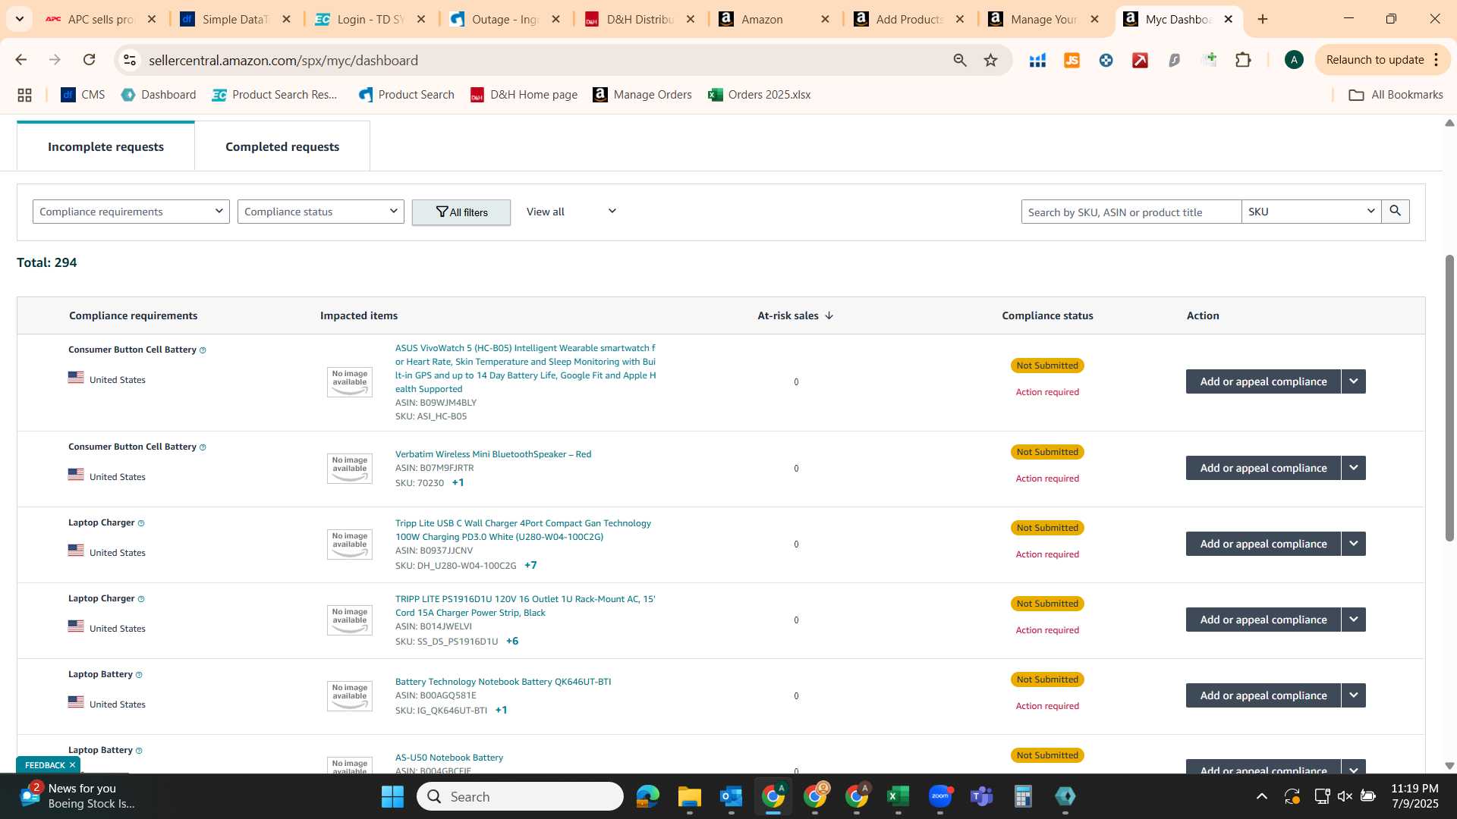
Task: Show hidden system tray icons chevron
Action: tap(1261, 796)
